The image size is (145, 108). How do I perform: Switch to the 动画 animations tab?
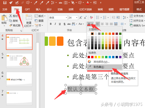click(71, 10)
